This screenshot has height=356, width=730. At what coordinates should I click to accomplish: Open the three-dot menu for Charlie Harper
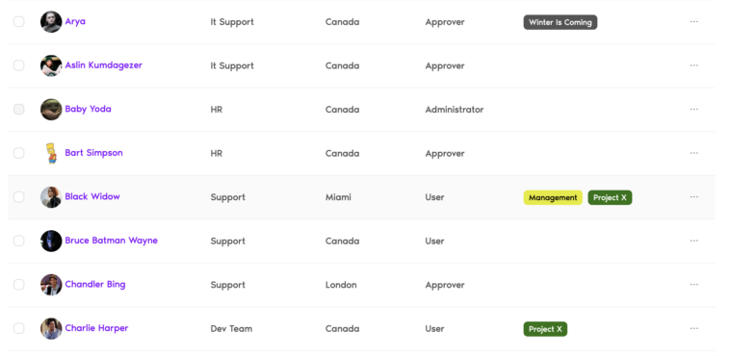[x=693, y=328]
